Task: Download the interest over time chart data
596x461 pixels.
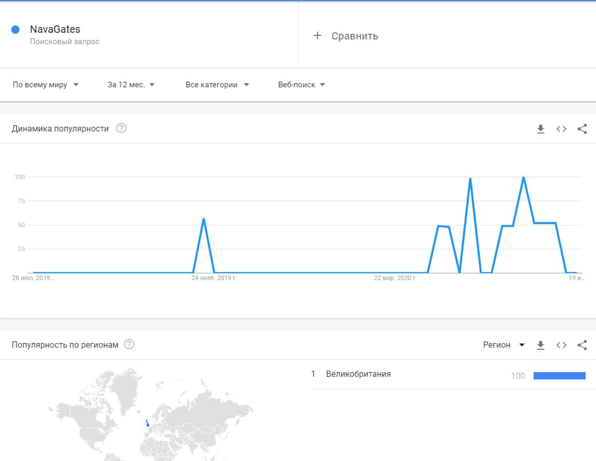Action: (x=540, y=129)
